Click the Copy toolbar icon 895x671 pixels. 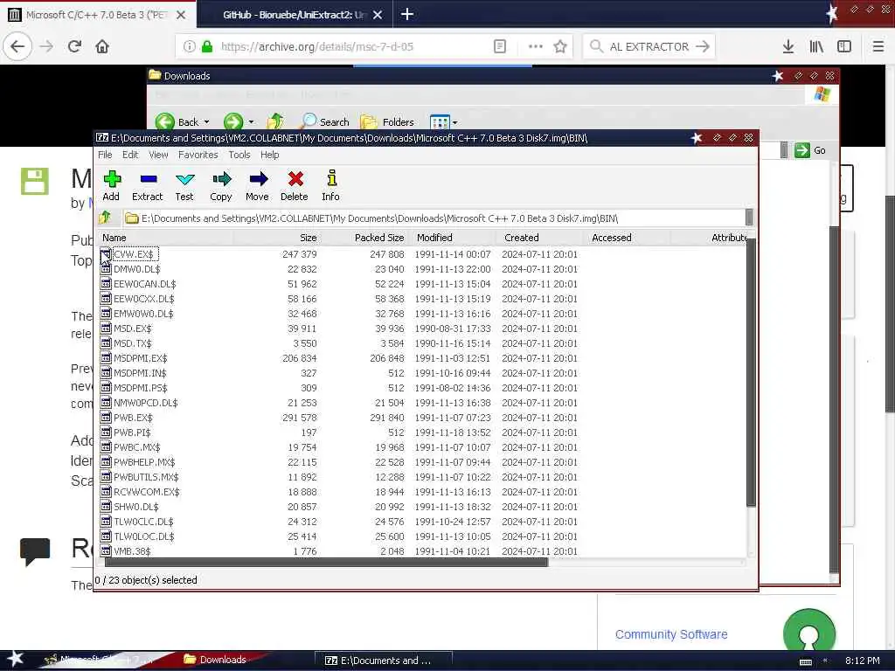click(221, 186)
